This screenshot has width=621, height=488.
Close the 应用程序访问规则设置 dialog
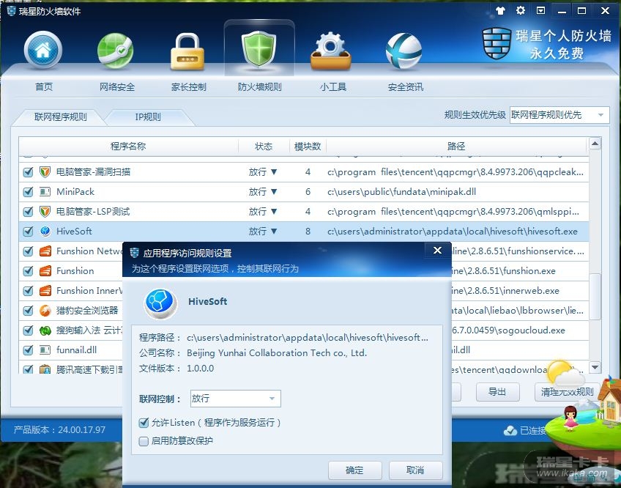(438, 250)
